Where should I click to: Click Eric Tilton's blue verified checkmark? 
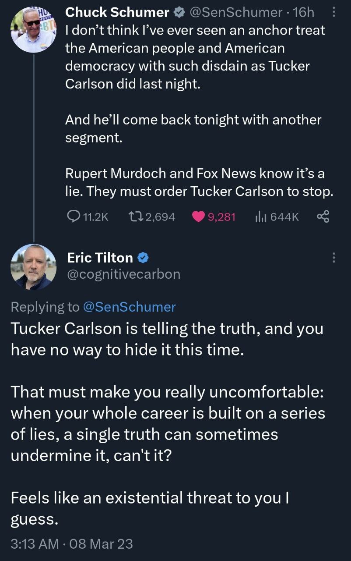point(143,258)
